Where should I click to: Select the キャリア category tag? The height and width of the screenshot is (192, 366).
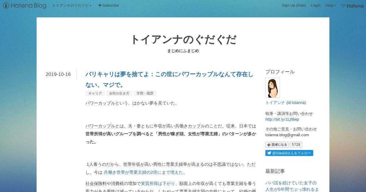click(95, 93)
